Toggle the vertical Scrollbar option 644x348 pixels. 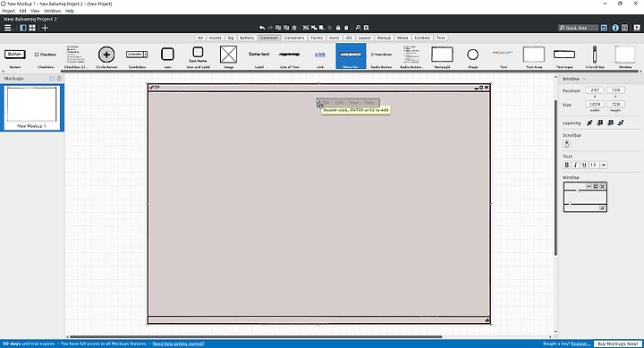567,144
